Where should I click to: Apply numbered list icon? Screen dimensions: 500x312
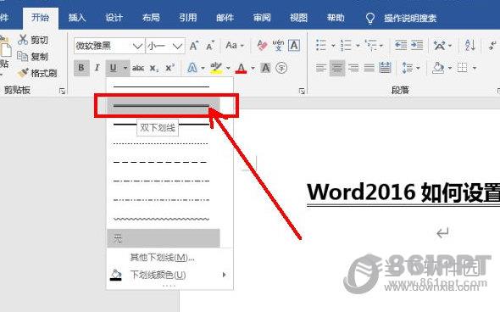(346, 46)
